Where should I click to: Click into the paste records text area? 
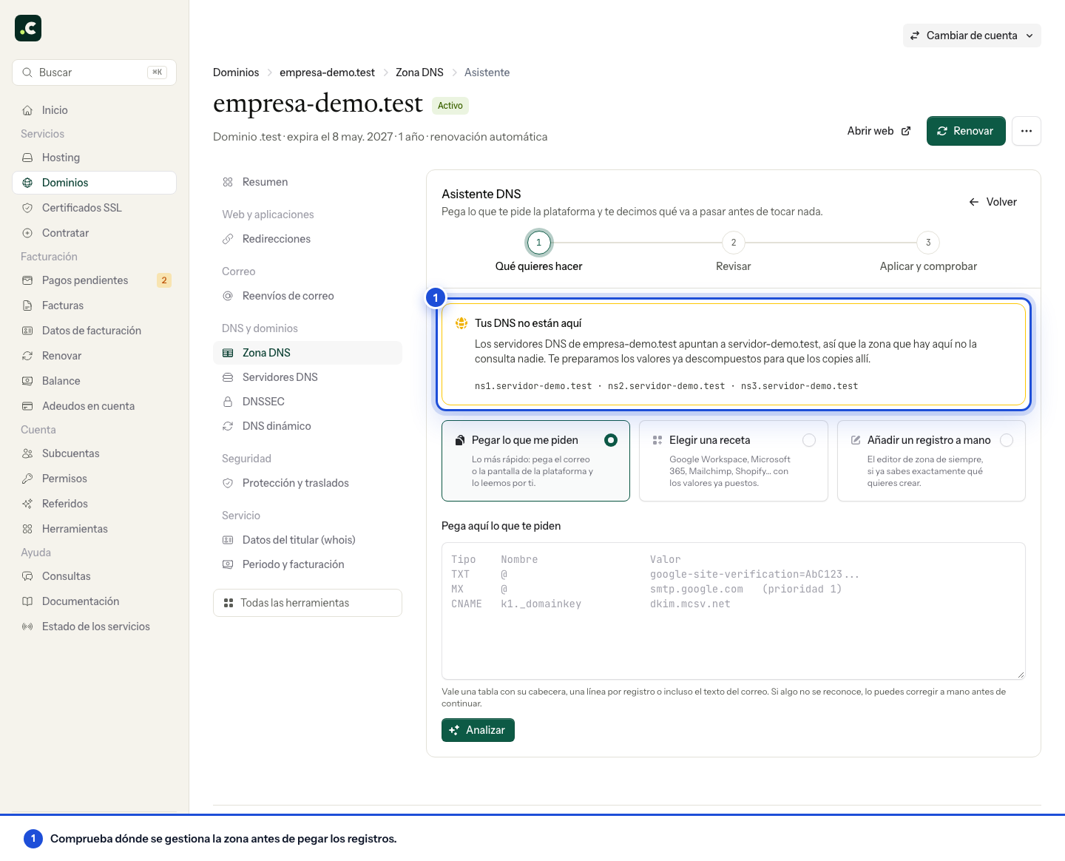(734, 611)
